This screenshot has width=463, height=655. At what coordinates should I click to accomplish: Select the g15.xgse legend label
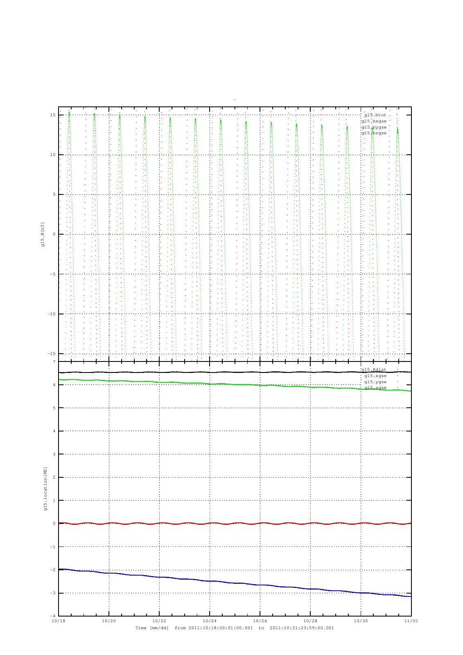click(x=375, y=376)
